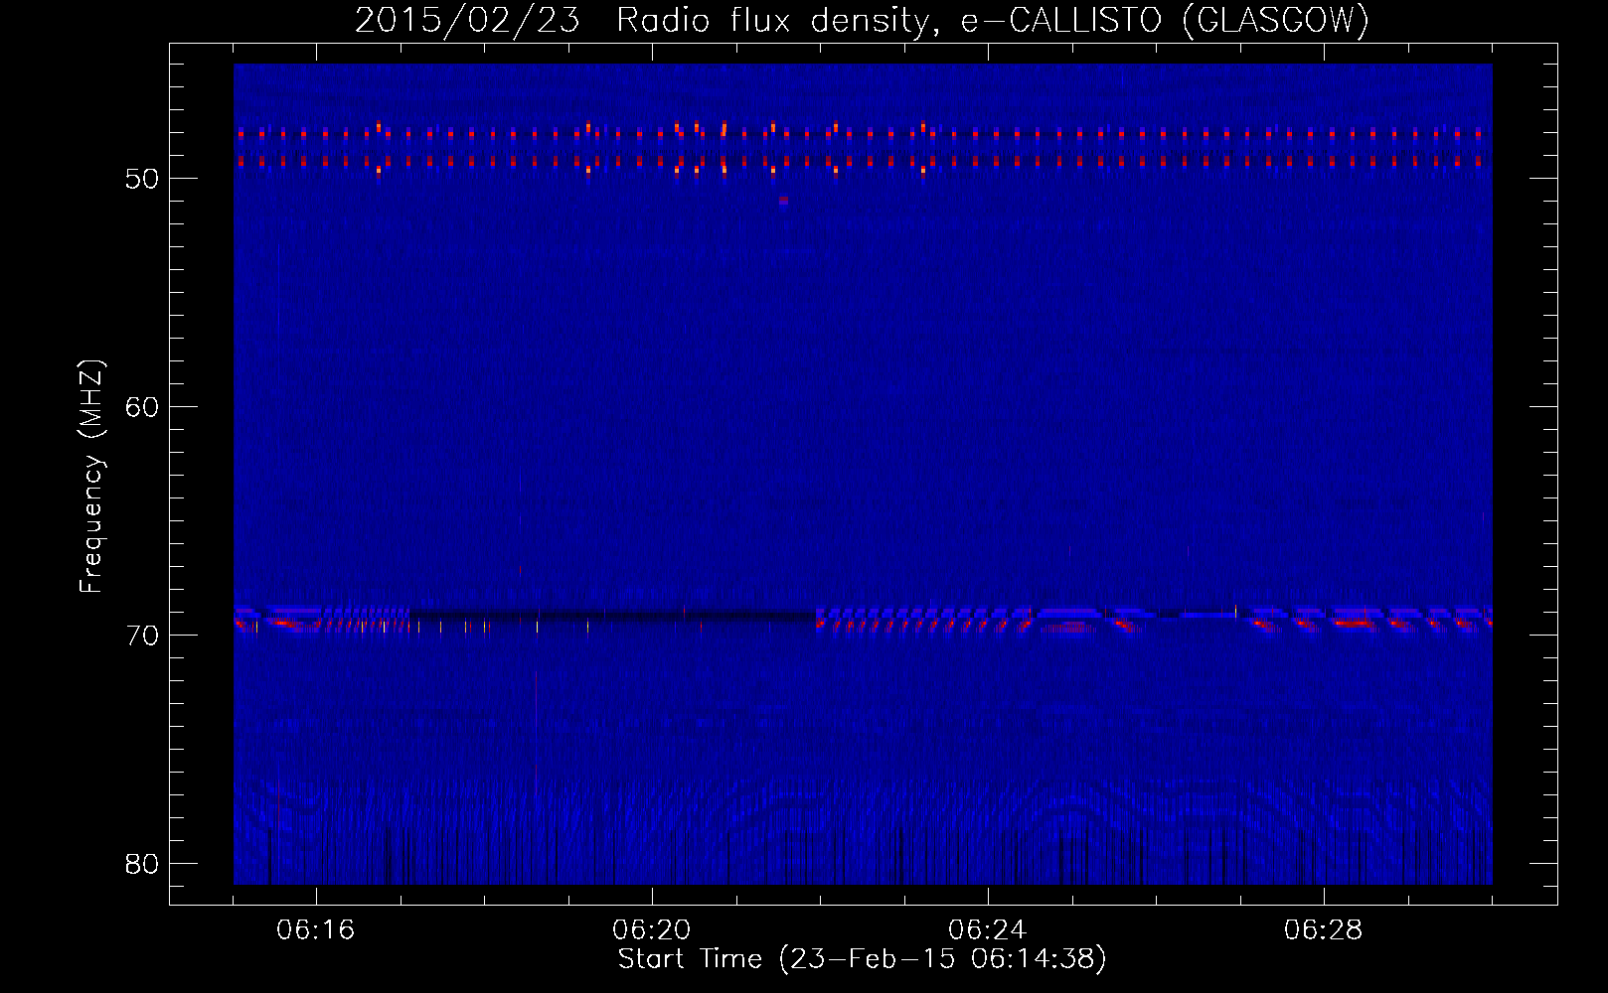This screenshot has width=1608, height=993.
Task: Click the plot title mentioning e-CALLISTO (GLASGOW)
Action: click(862, 20)
